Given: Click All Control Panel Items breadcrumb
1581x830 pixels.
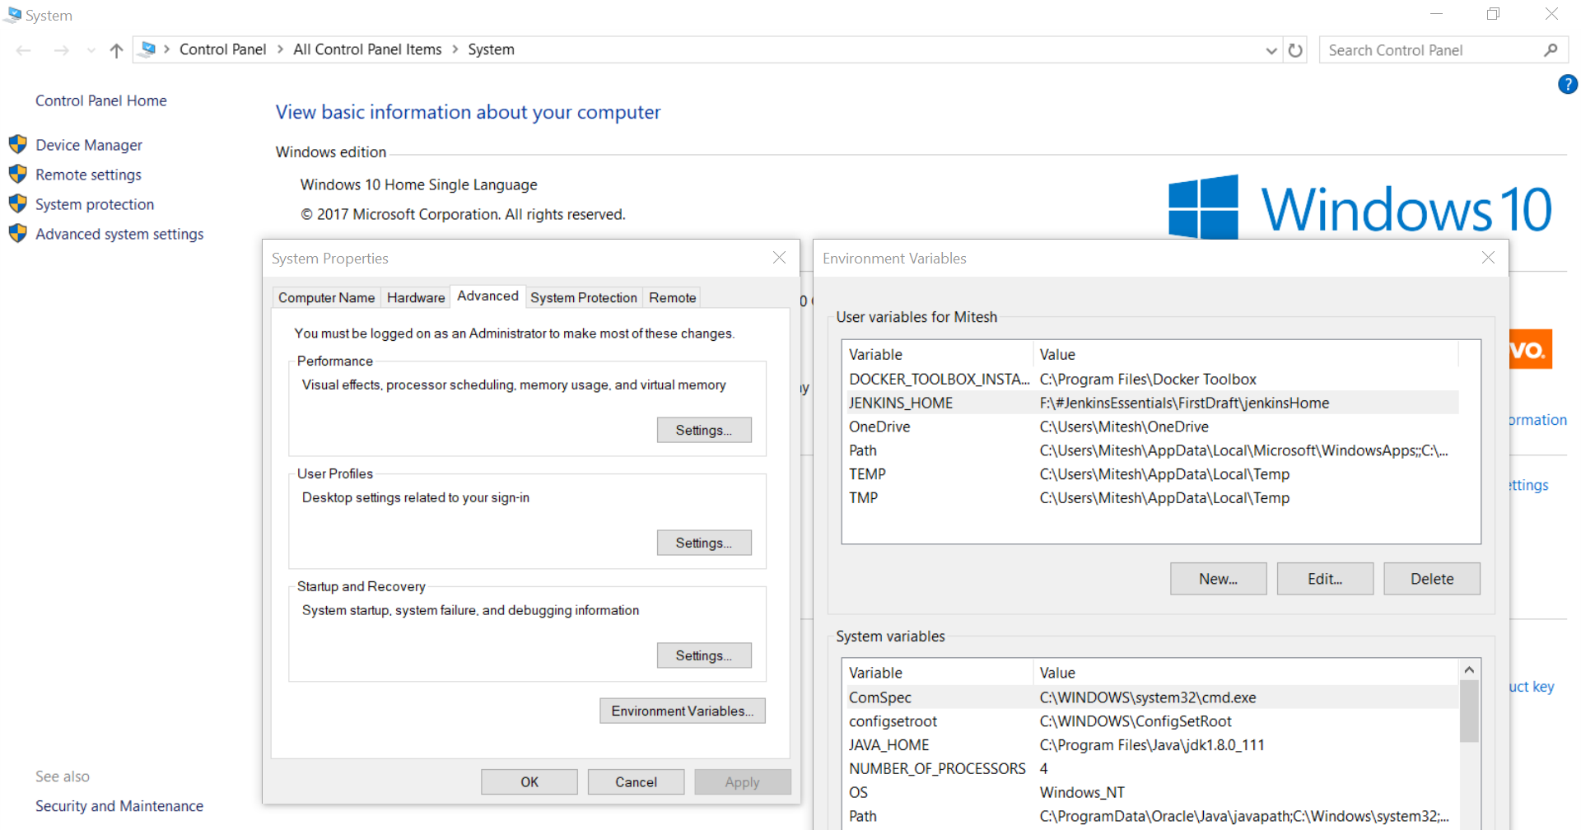Looking at the screenshot, I should (367, 49).
